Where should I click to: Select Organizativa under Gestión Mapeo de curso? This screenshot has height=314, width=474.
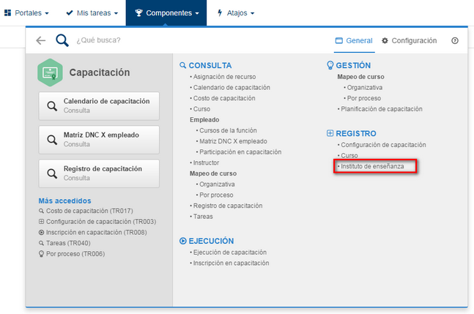(365, 88)
